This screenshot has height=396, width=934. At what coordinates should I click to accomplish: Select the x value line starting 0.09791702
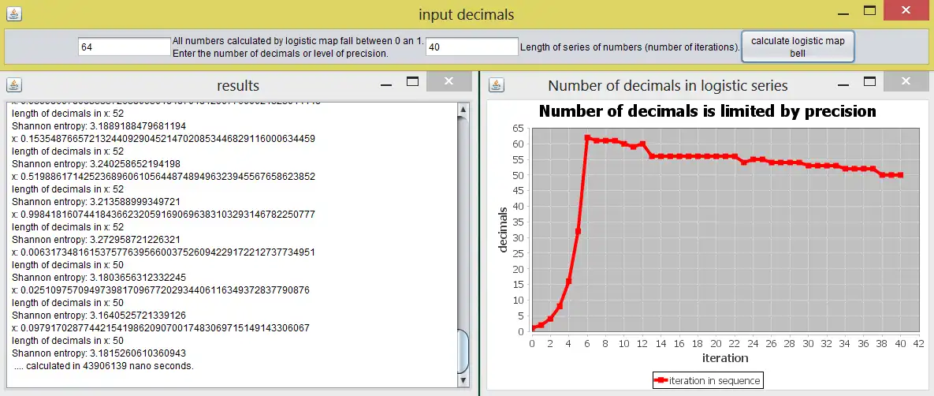click(161, 328)
